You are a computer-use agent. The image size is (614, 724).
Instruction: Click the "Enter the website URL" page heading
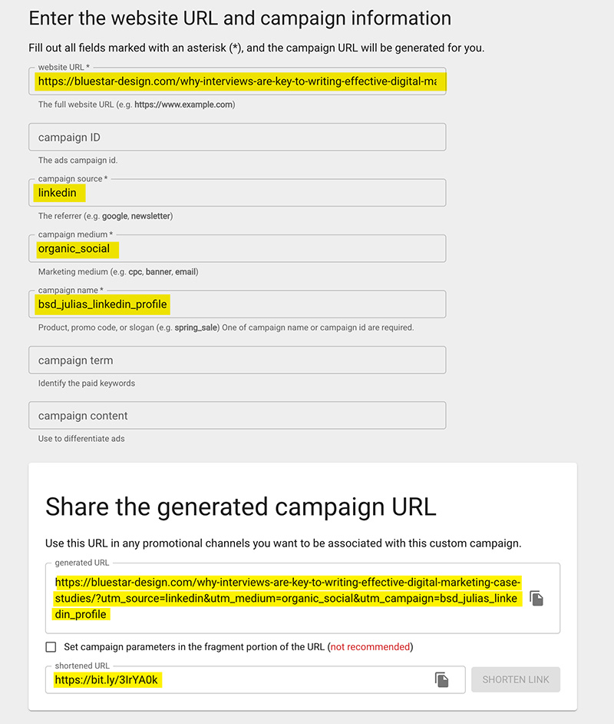(x=239, y=18)
